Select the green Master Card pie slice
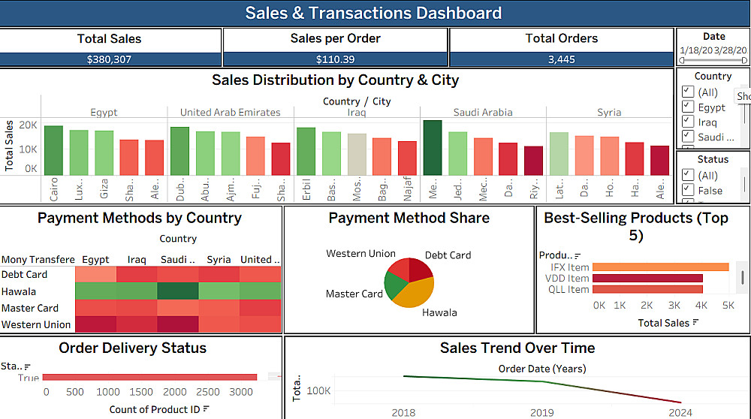Image resolution: width=751 pixels, height=419 pixels. [394, 286]
